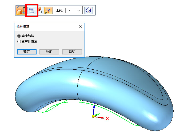Open the scale options list icon
This screenshot has width=176, height=138.
[31, 10]
